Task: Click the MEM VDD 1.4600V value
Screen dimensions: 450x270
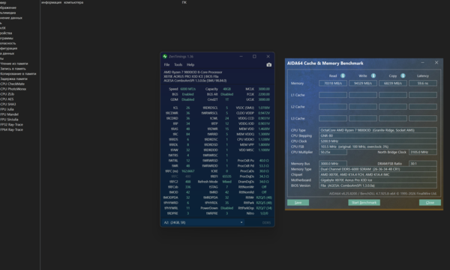Action: [264, 129]
